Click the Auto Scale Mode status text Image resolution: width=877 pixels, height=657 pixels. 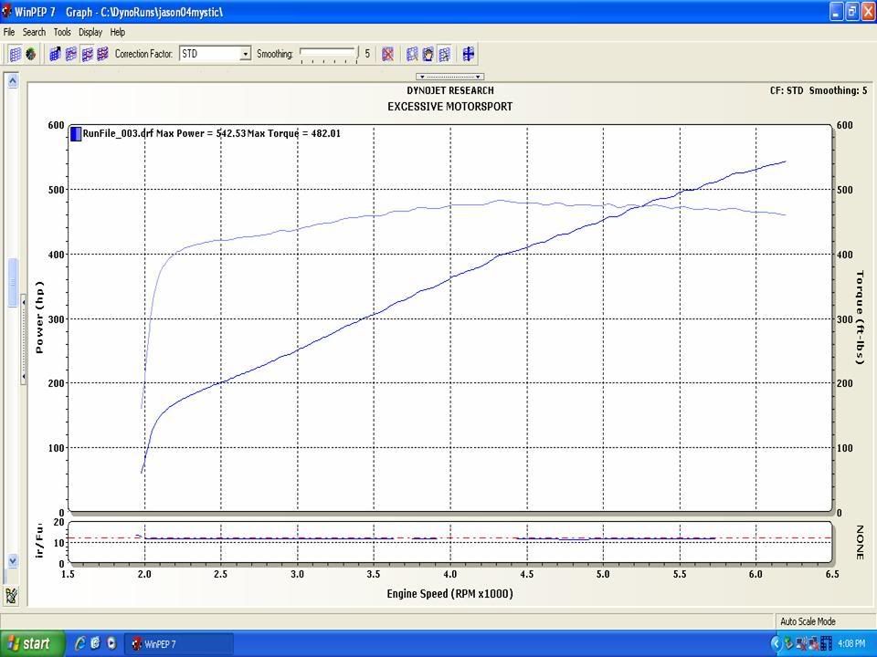tap(808, 621)
